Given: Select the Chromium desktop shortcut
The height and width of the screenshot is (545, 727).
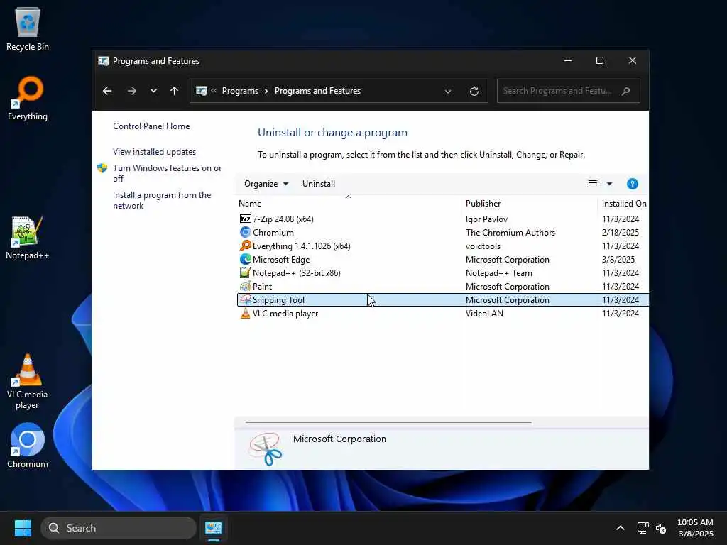Looking at the screenshot, I should tap(28, 446).
